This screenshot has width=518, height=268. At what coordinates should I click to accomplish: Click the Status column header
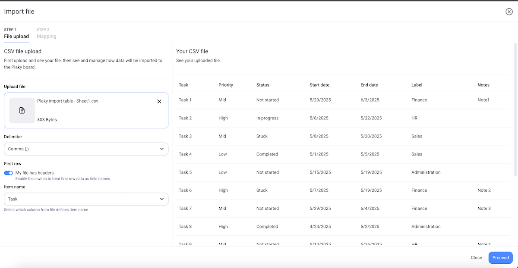pyautogui.click(x=262, y=85)
